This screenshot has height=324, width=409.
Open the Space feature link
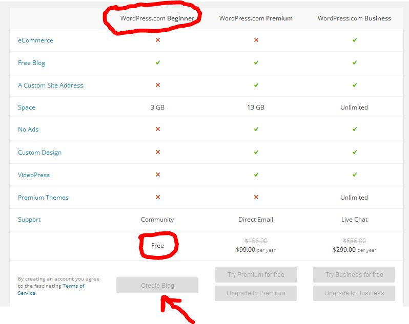tap(27, 107)
